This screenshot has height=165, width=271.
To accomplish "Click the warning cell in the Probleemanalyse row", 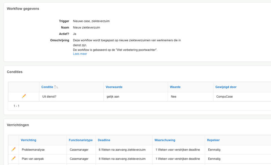I will click(x=179, y=150).
